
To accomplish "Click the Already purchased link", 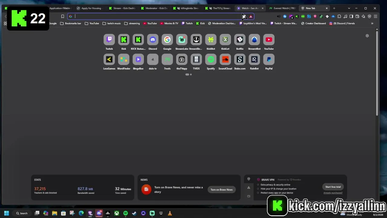I will pos(333,193).
